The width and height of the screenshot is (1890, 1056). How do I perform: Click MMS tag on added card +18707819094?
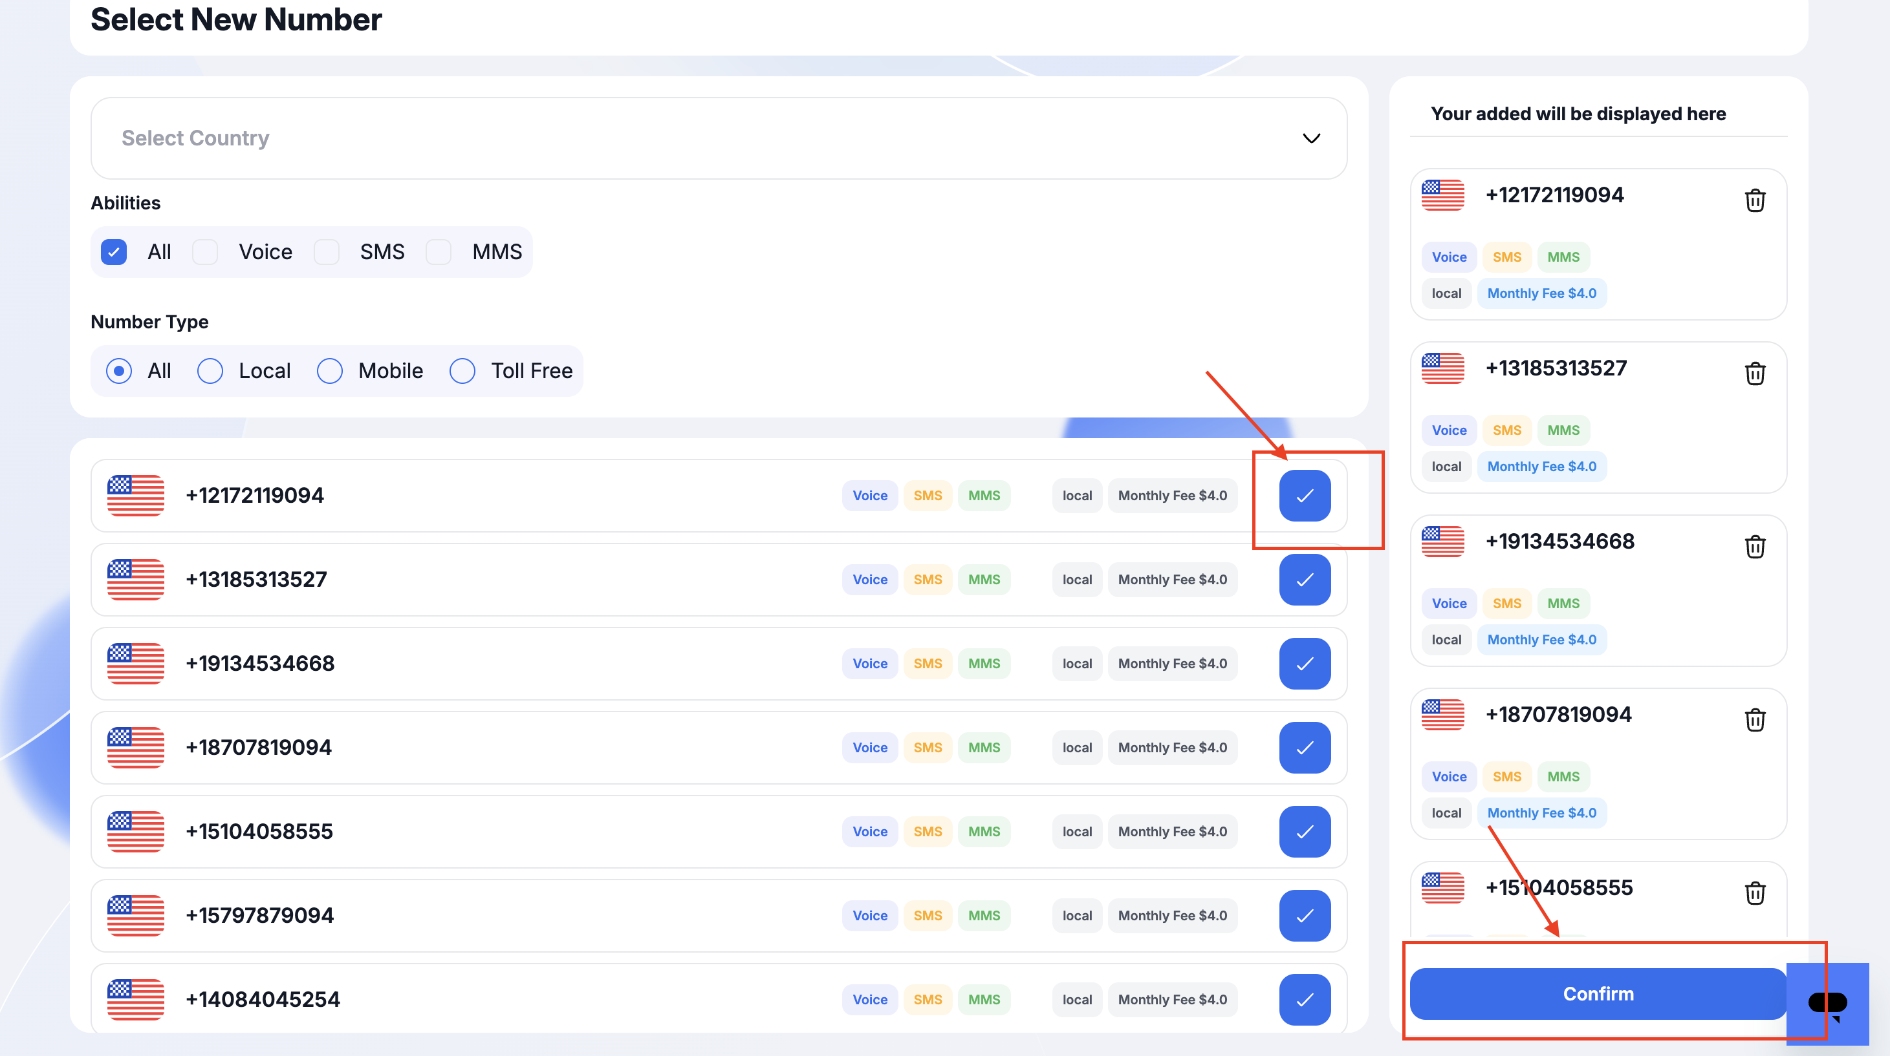(1563, 777)
